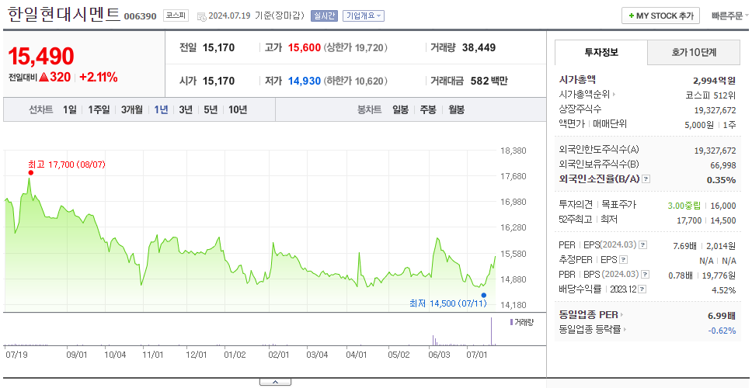The image size is (752, 388).
Task: Select the 5년 line chart period
Action: [211, 109]
